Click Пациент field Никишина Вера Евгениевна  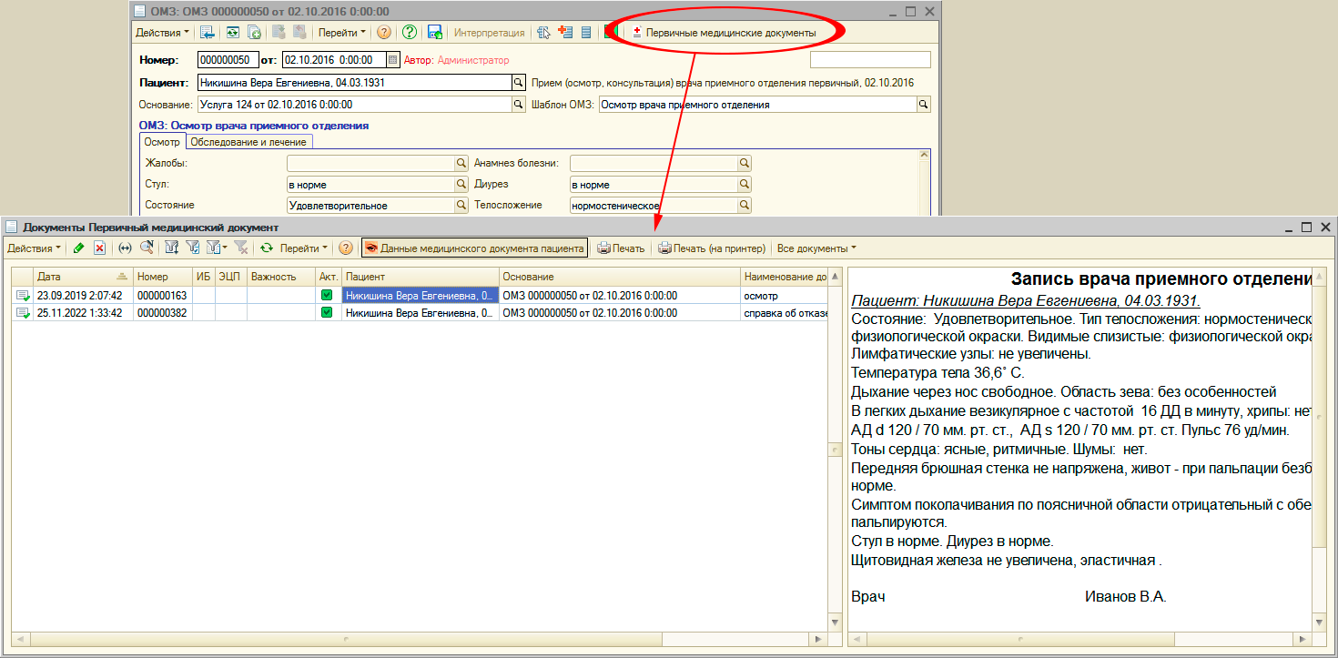(x=354, y=82)
